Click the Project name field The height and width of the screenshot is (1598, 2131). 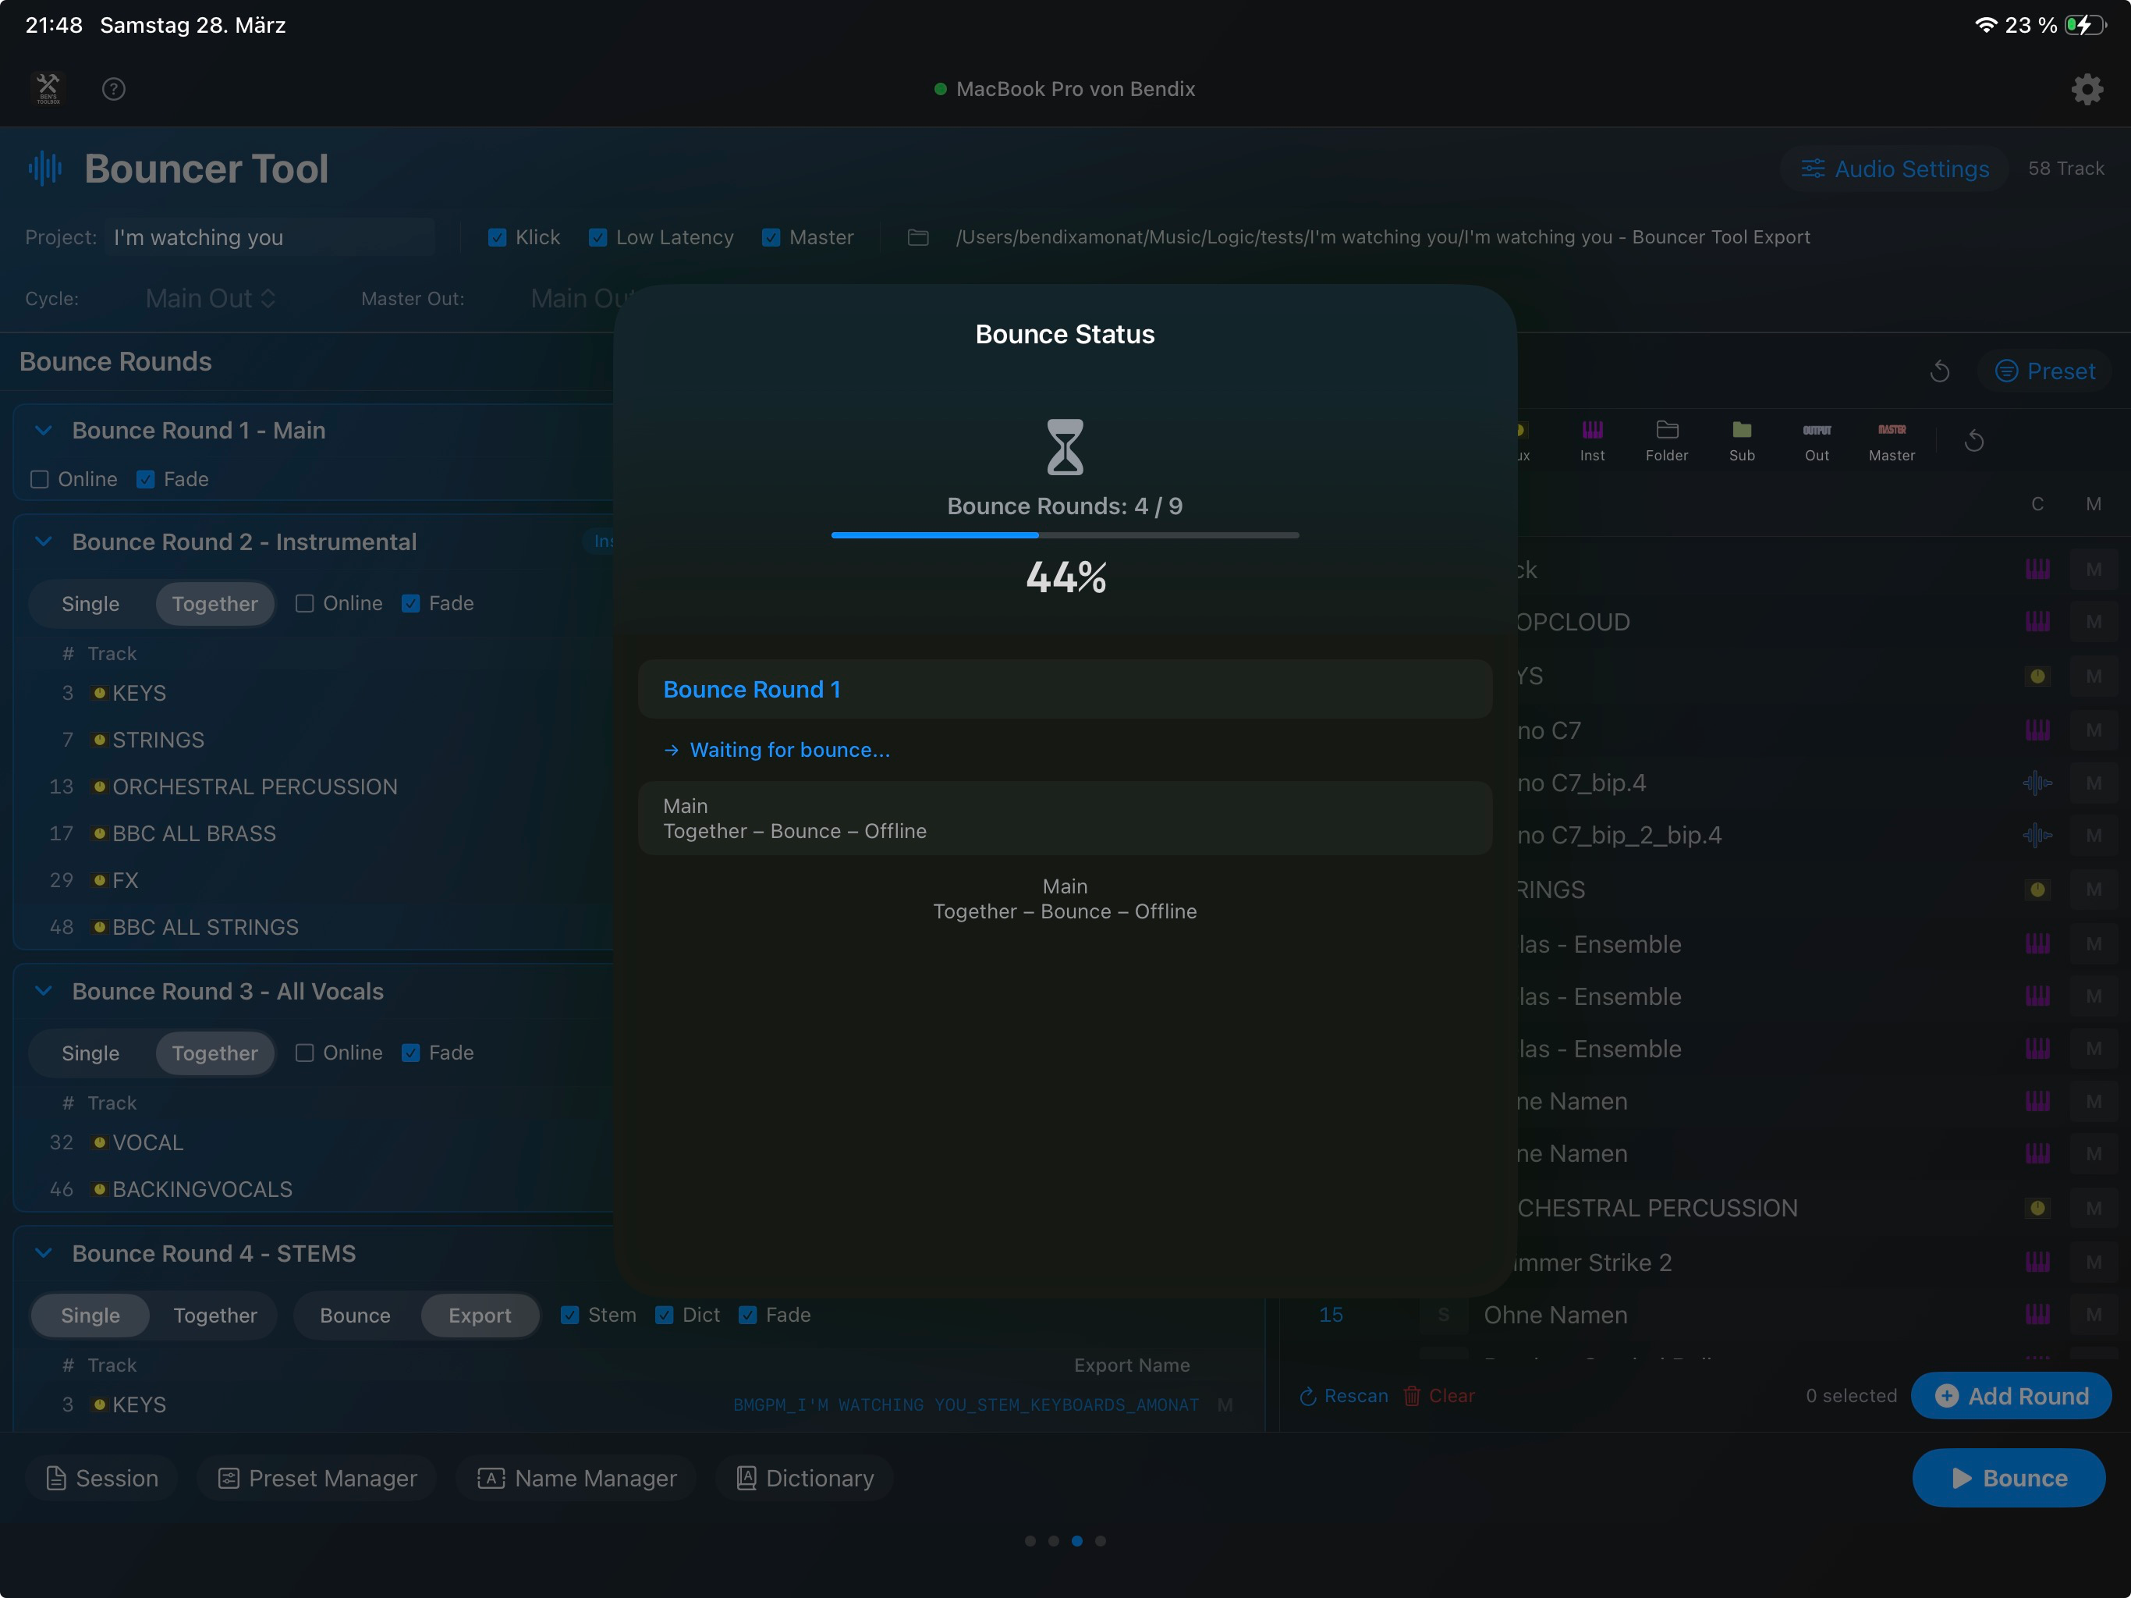(271, 237)
